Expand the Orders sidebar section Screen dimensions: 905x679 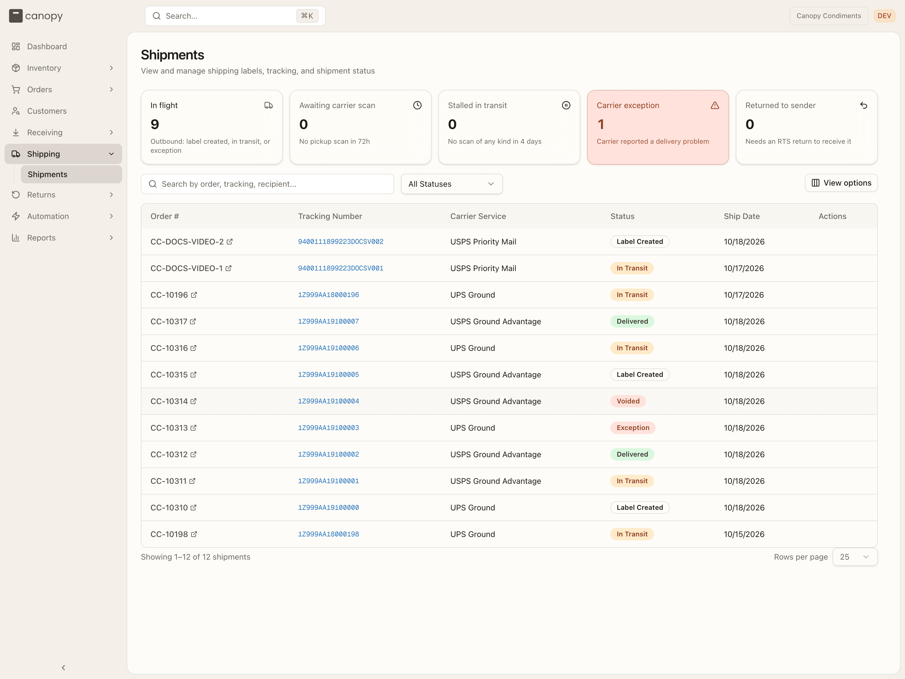(x=111, y=89)
